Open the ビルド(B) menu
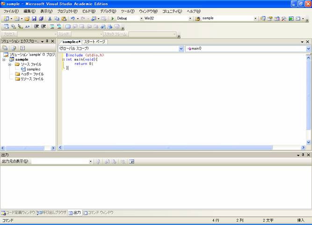The height and width of the screenshot is (225, 312). tap(88, 11)
